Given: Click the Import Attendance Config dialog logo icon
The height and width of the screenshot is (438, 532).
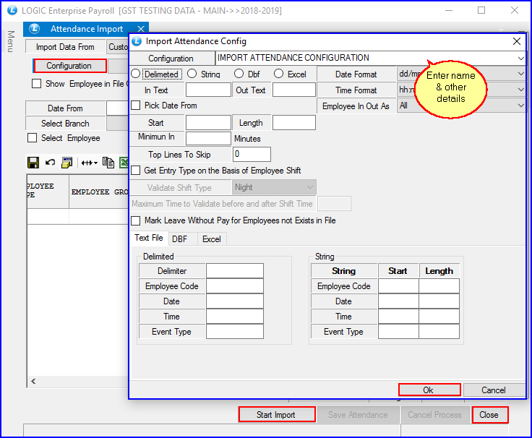Looking at the screenshot, I should pyautogui.click(x=137, y=41).
